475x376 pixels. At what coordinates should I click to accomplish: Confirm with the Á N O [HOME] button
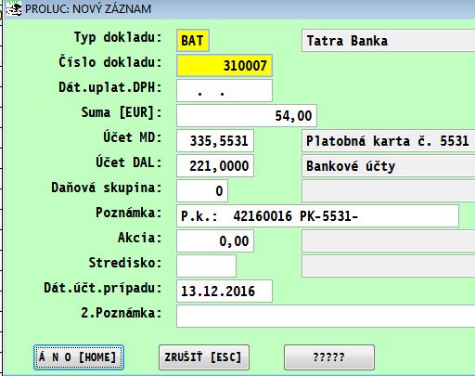(79, 357)
